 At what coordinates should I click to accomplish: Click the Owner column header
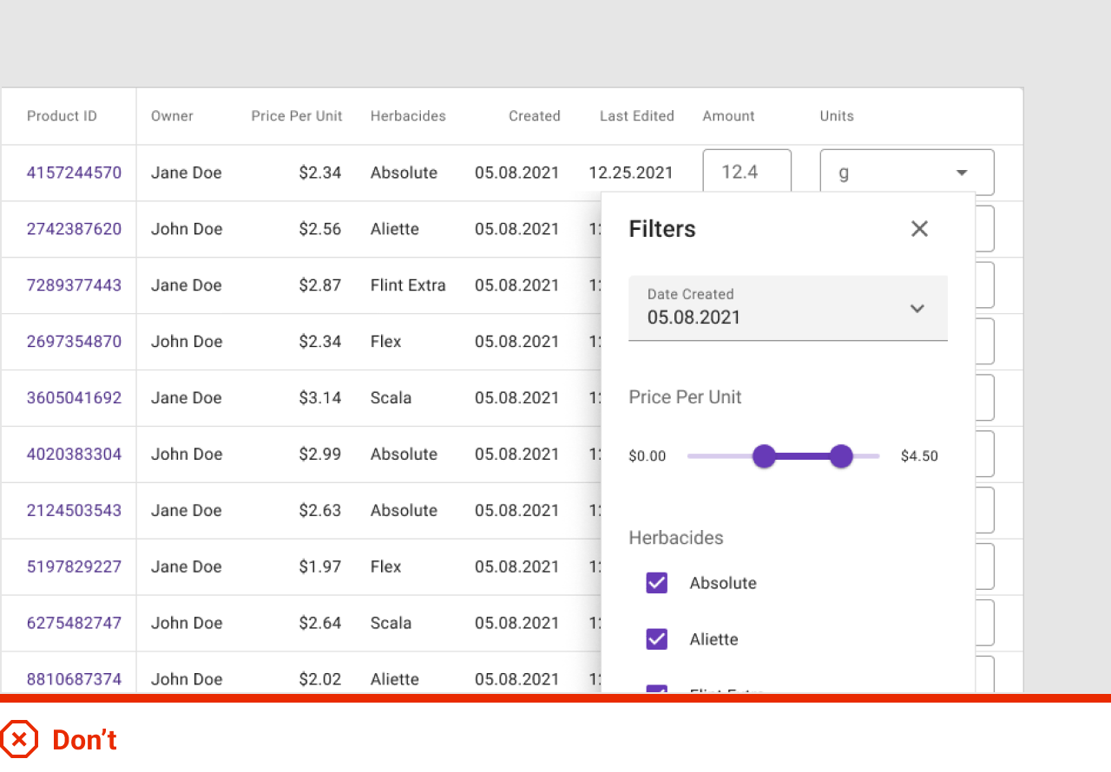click(172, 116)
